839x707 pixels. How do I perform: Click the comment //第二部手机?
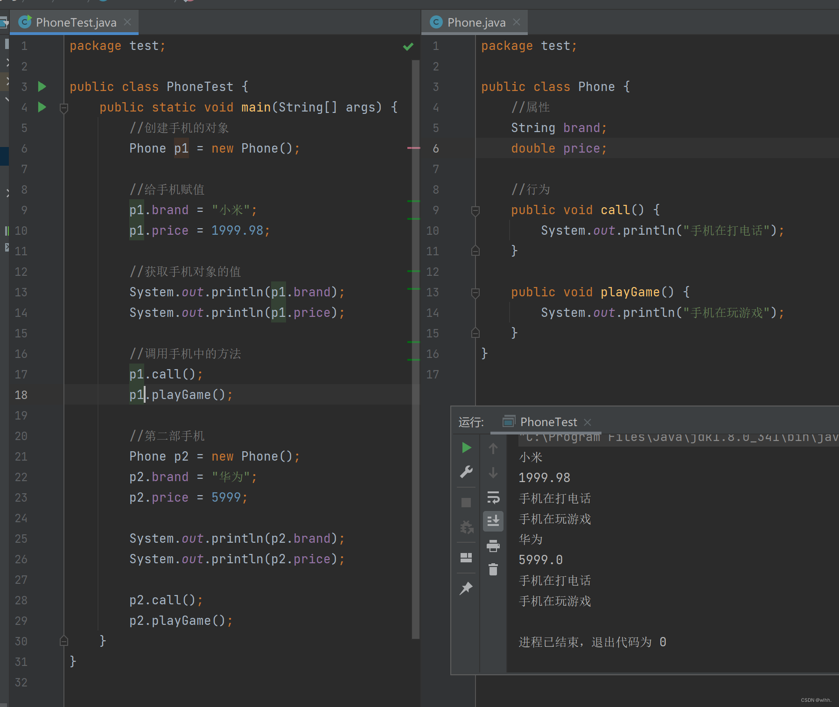[x=167, y=436]
